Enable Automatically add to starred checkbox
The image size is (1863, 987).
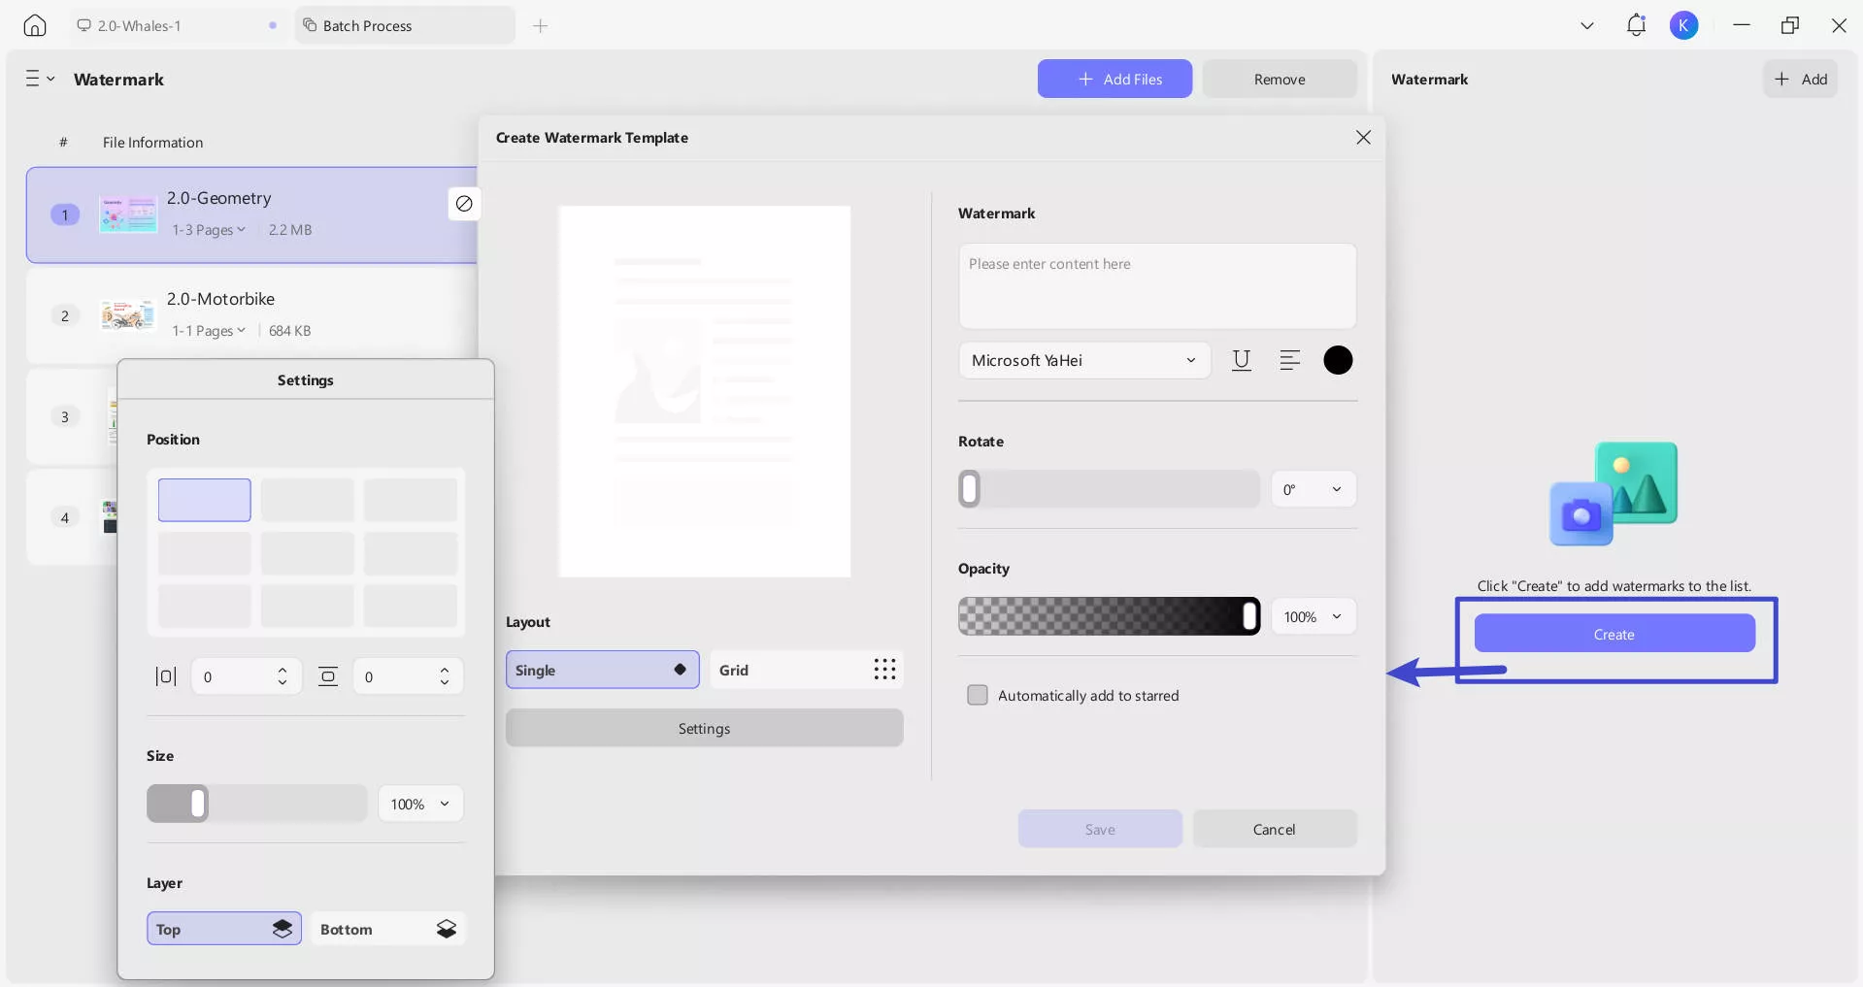978,695
